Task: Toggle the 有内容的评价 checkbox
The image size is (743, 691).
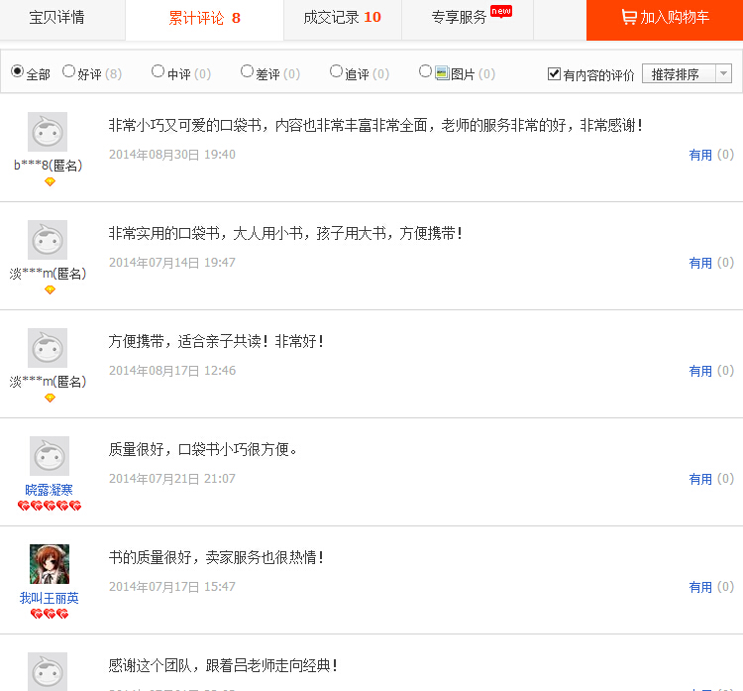Action: point(554,73)
